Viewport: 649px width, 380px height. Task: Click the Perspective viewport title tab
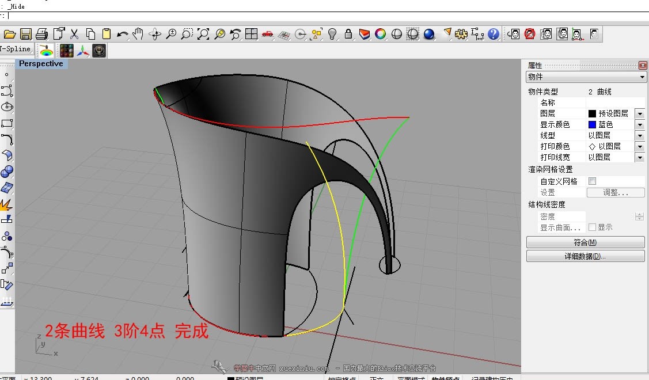(x=41, y=64)
